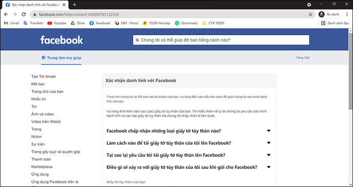Open a new tab with the plus button

point(75,5)
